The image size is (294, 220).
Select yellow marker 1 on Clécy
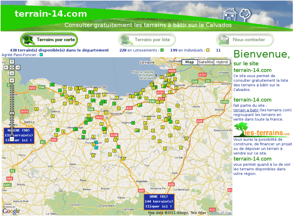pos(93,155)
